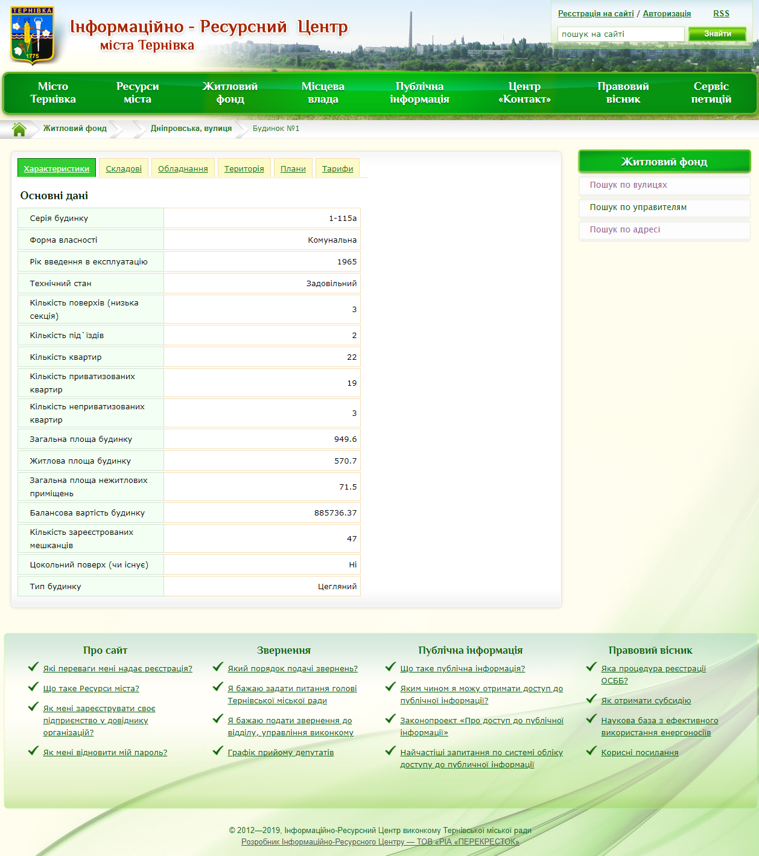The width and height of the screenshot is (759, 856).
Task: Click the Технічний стан value Задовільний
Action: click(331, 284)
